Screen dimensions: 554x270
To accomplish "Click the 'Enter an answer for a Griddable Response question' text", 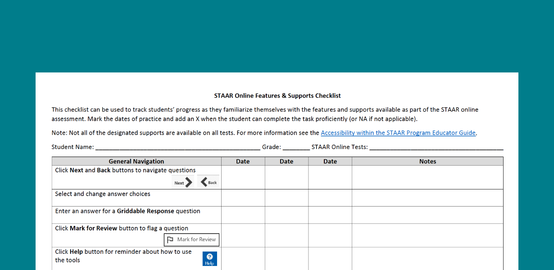I will 127,211.
